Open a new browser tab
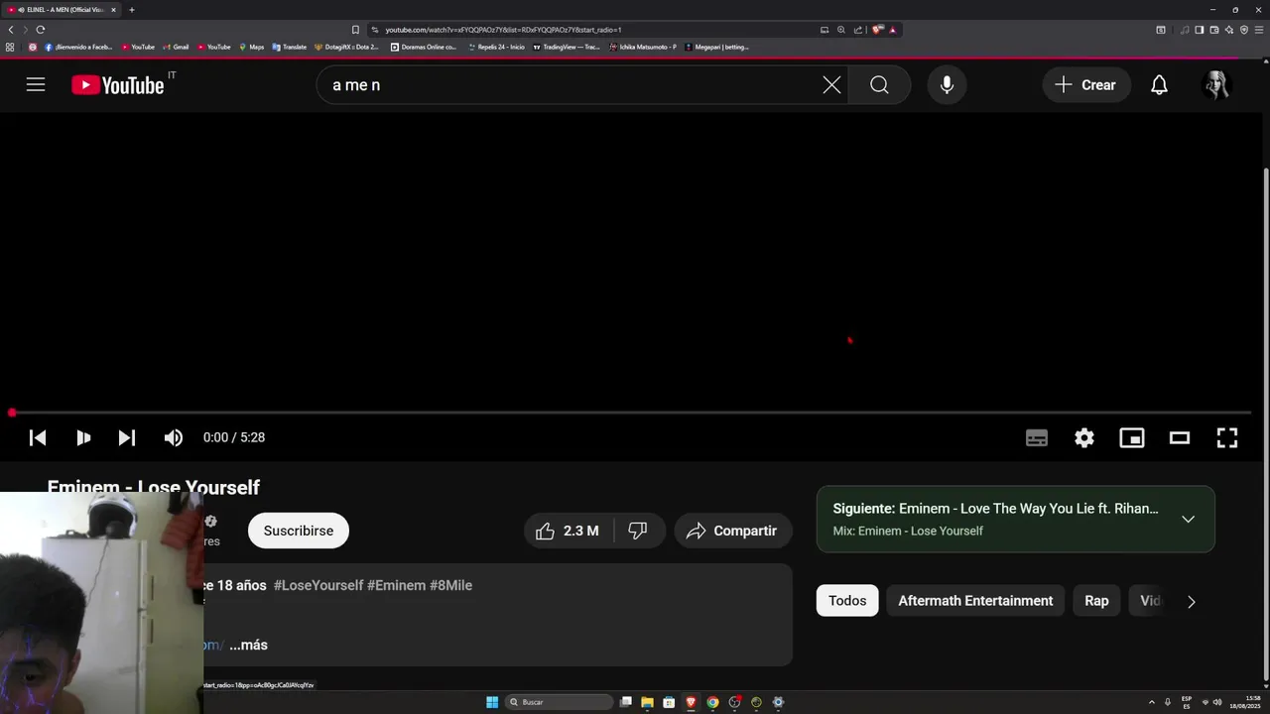This screenshot has height=714, width=1270. (x=131, y=10)
